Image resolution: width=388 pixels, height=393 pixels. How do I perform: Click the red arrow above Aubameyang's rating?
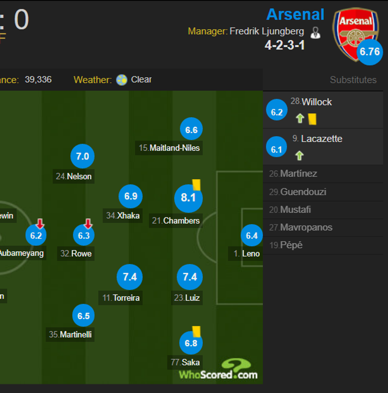tap(40, 224)
